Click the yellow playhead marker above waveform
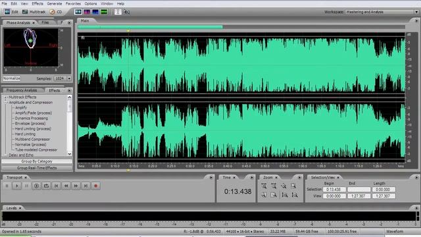Viewport: 421px width, 237px height. coord(128,31)
